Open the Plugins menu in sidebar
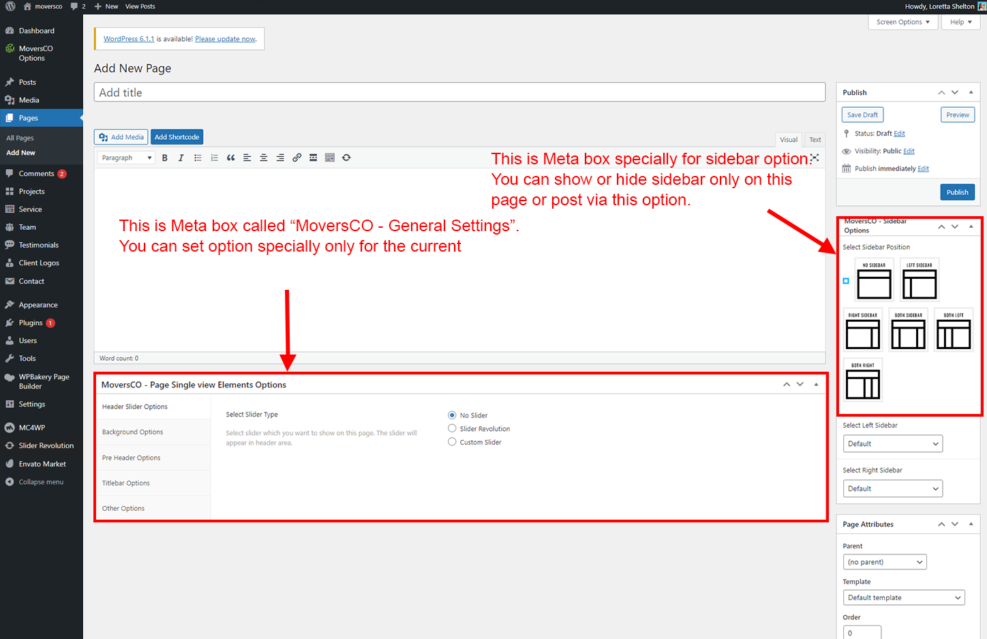This screenshot has width=987, height=639. [x=31, y=323]
